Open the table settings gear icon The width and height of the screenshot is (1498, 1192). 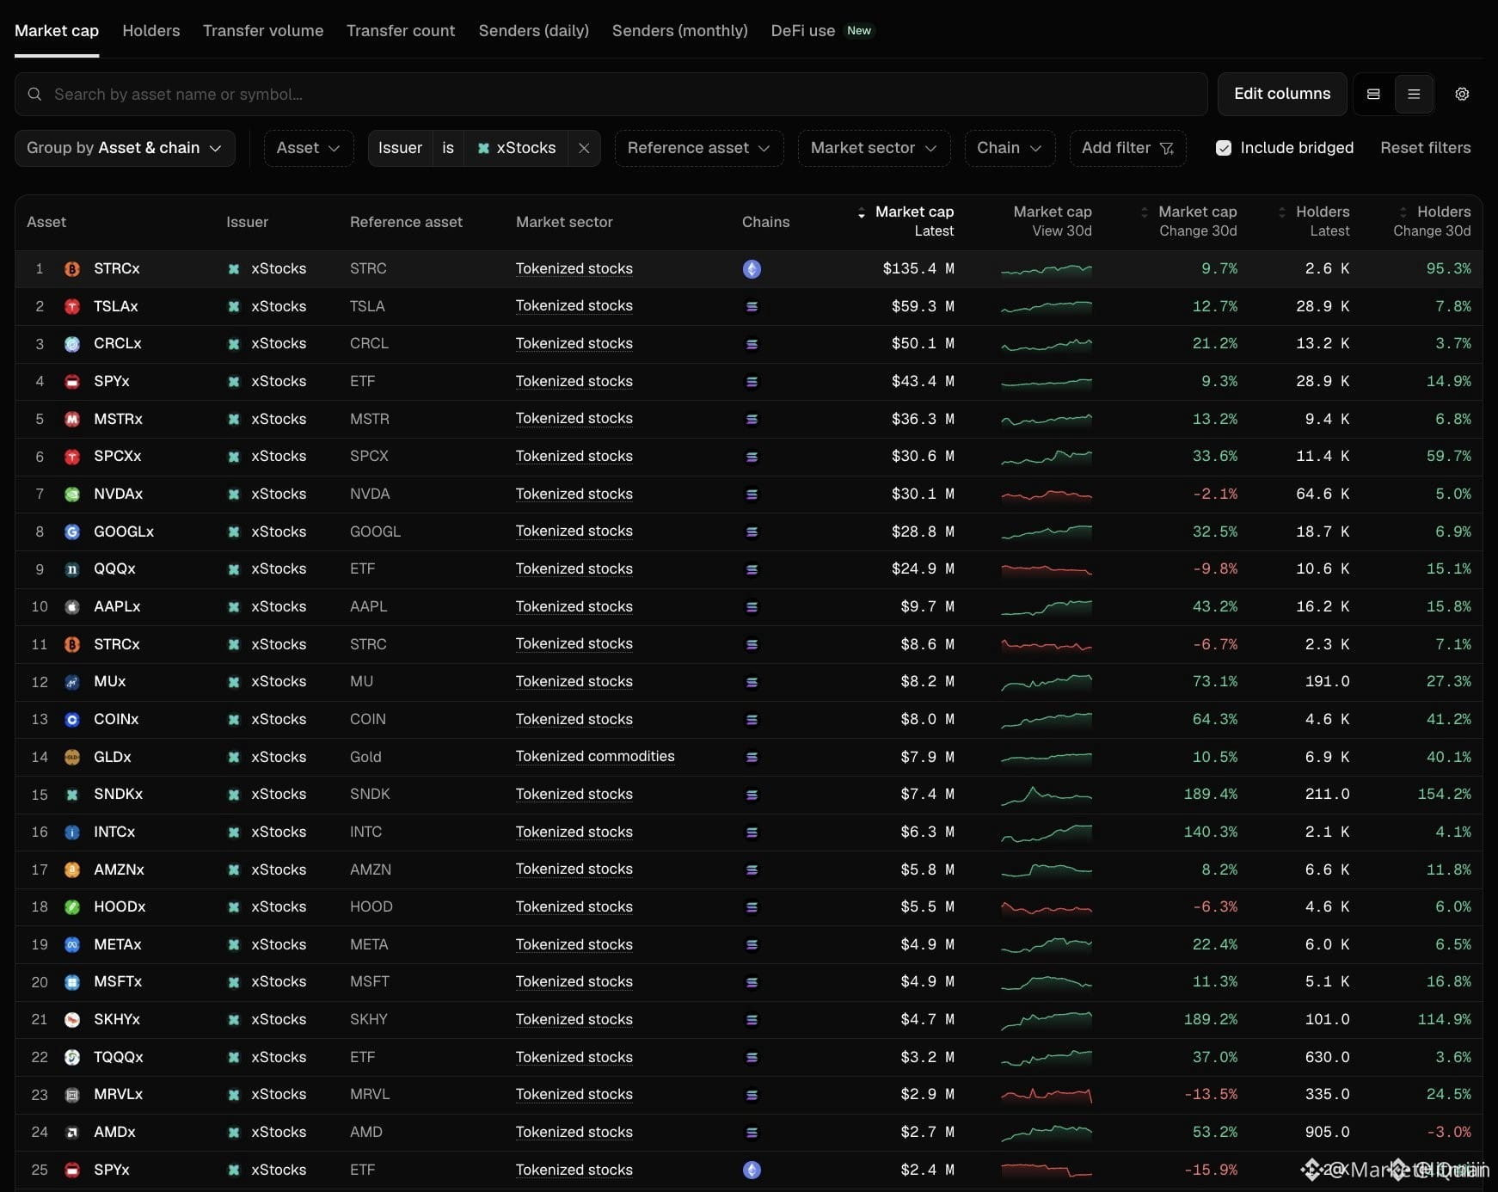(1462, 94)
